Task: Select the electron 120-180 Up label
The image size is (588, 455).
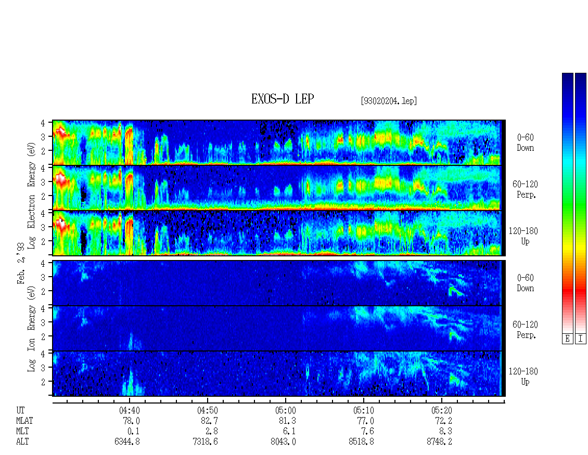Action: [x=523, y=237]
